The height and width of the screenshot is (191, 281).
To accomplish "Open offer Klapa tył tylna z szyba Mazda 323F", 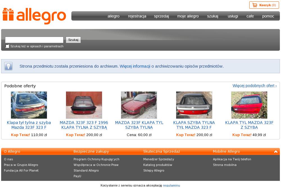I will 29,125.
